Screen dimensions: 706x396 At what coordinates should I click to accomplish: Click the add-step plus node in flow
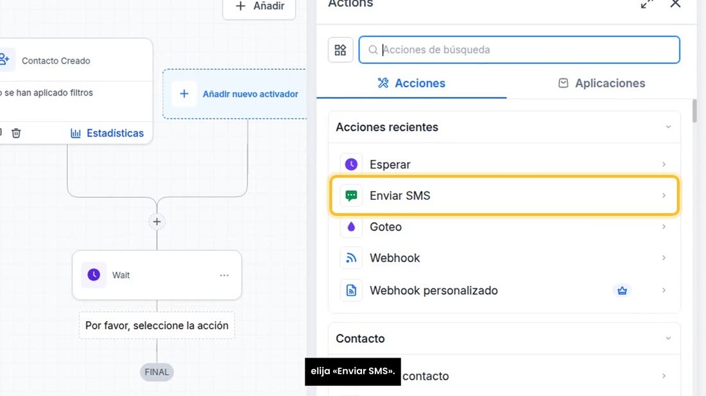[x=157, y=222]
